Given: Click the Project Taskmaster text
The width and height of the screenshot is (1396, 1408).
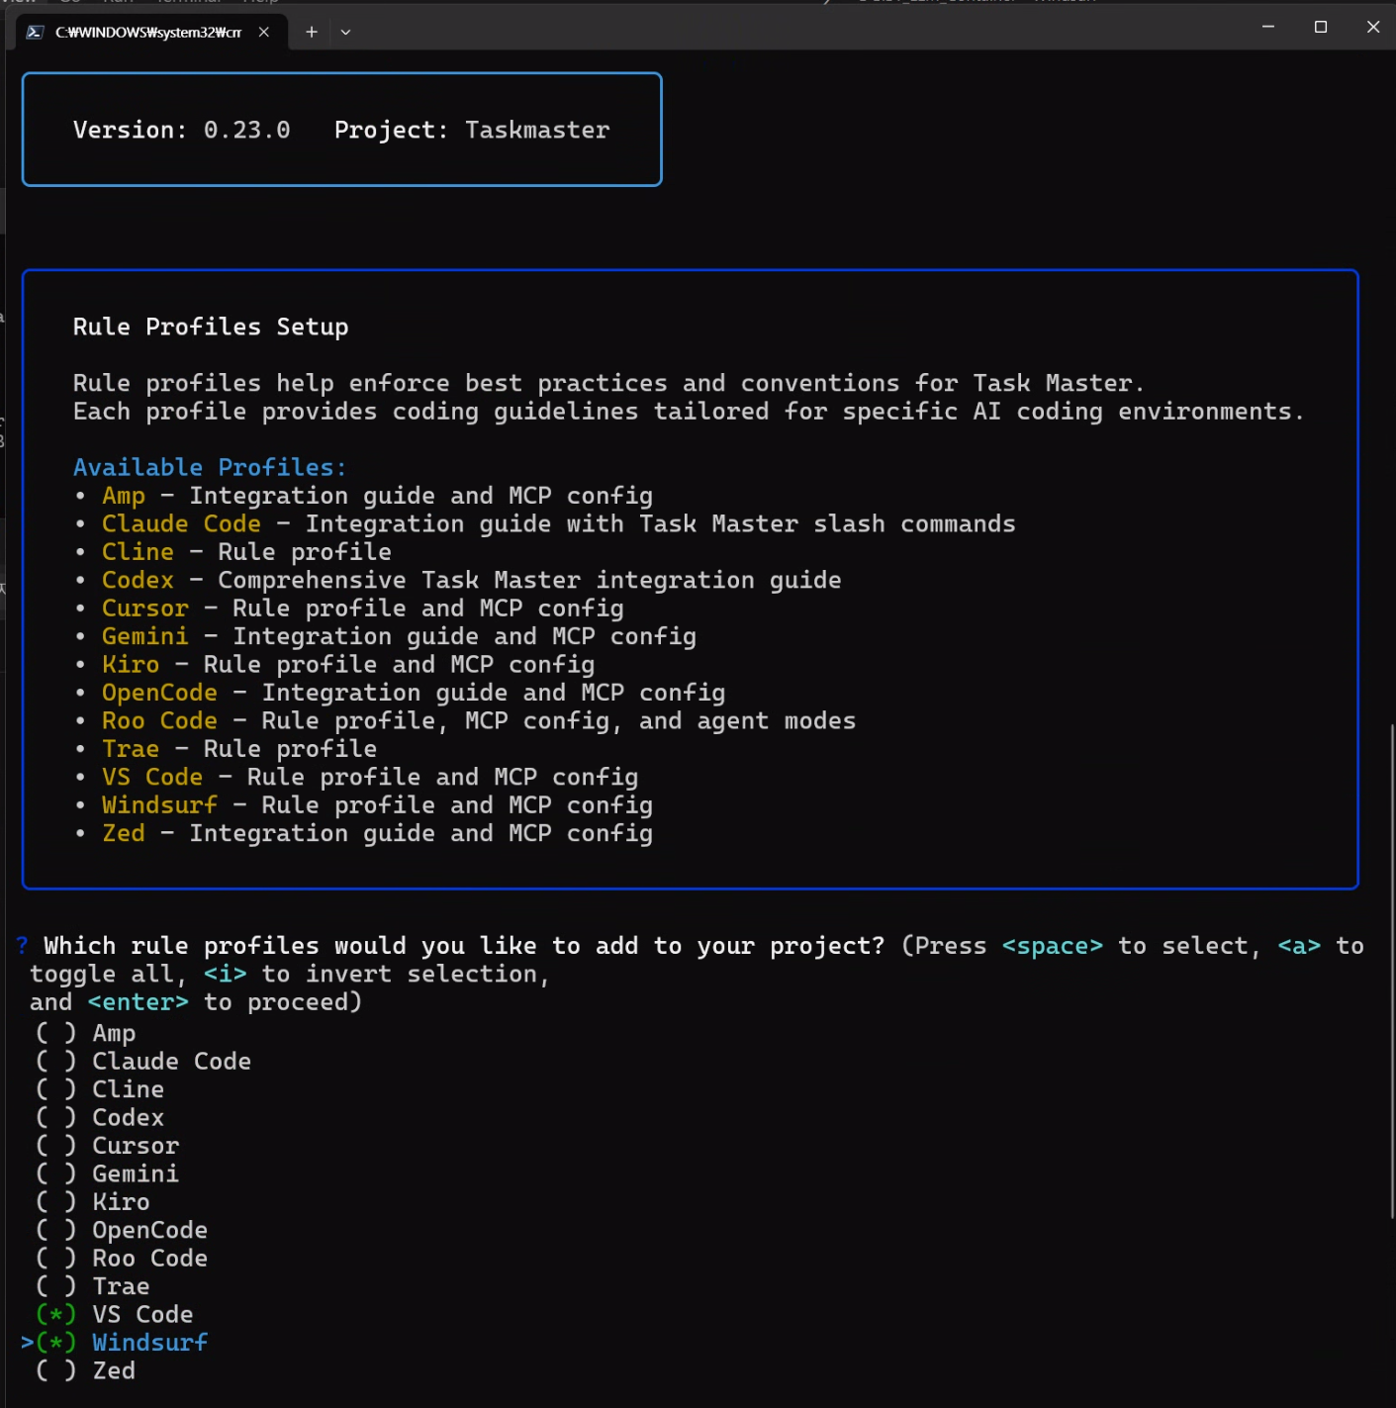Looking at the screenshot, I should pyautogui.click(x=472, y=130).
